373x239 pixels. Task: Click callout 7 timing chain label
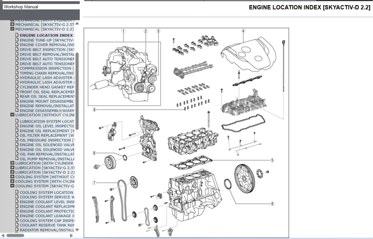tap(94, 183)
